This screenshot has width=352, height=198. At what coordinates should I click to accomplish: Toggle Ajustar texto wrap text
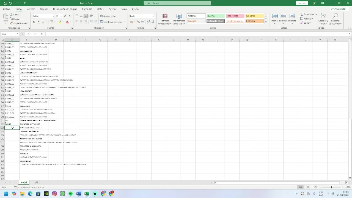coord(108,16)
